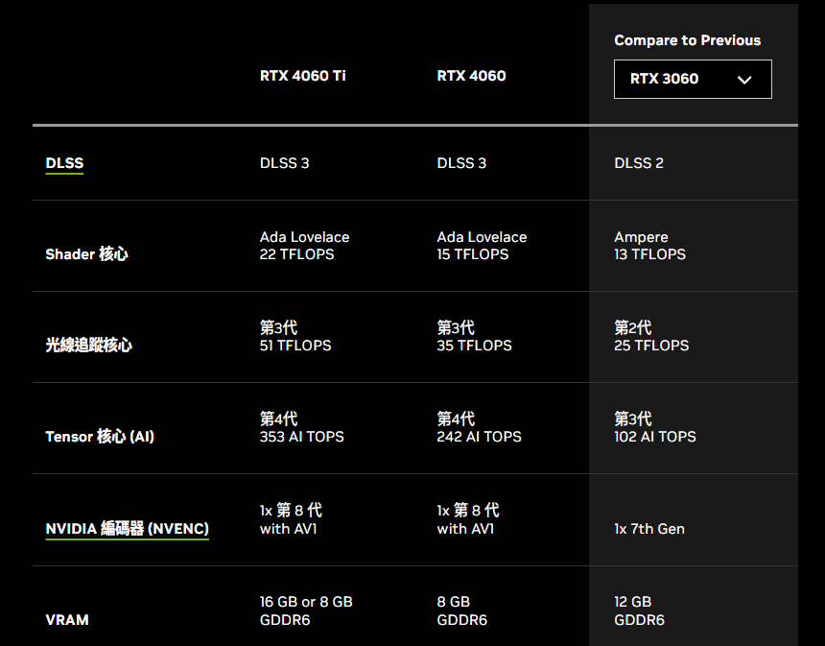Click the DLSS 2 cell
This screenshot has width=825, height=646.
(639, 163)
